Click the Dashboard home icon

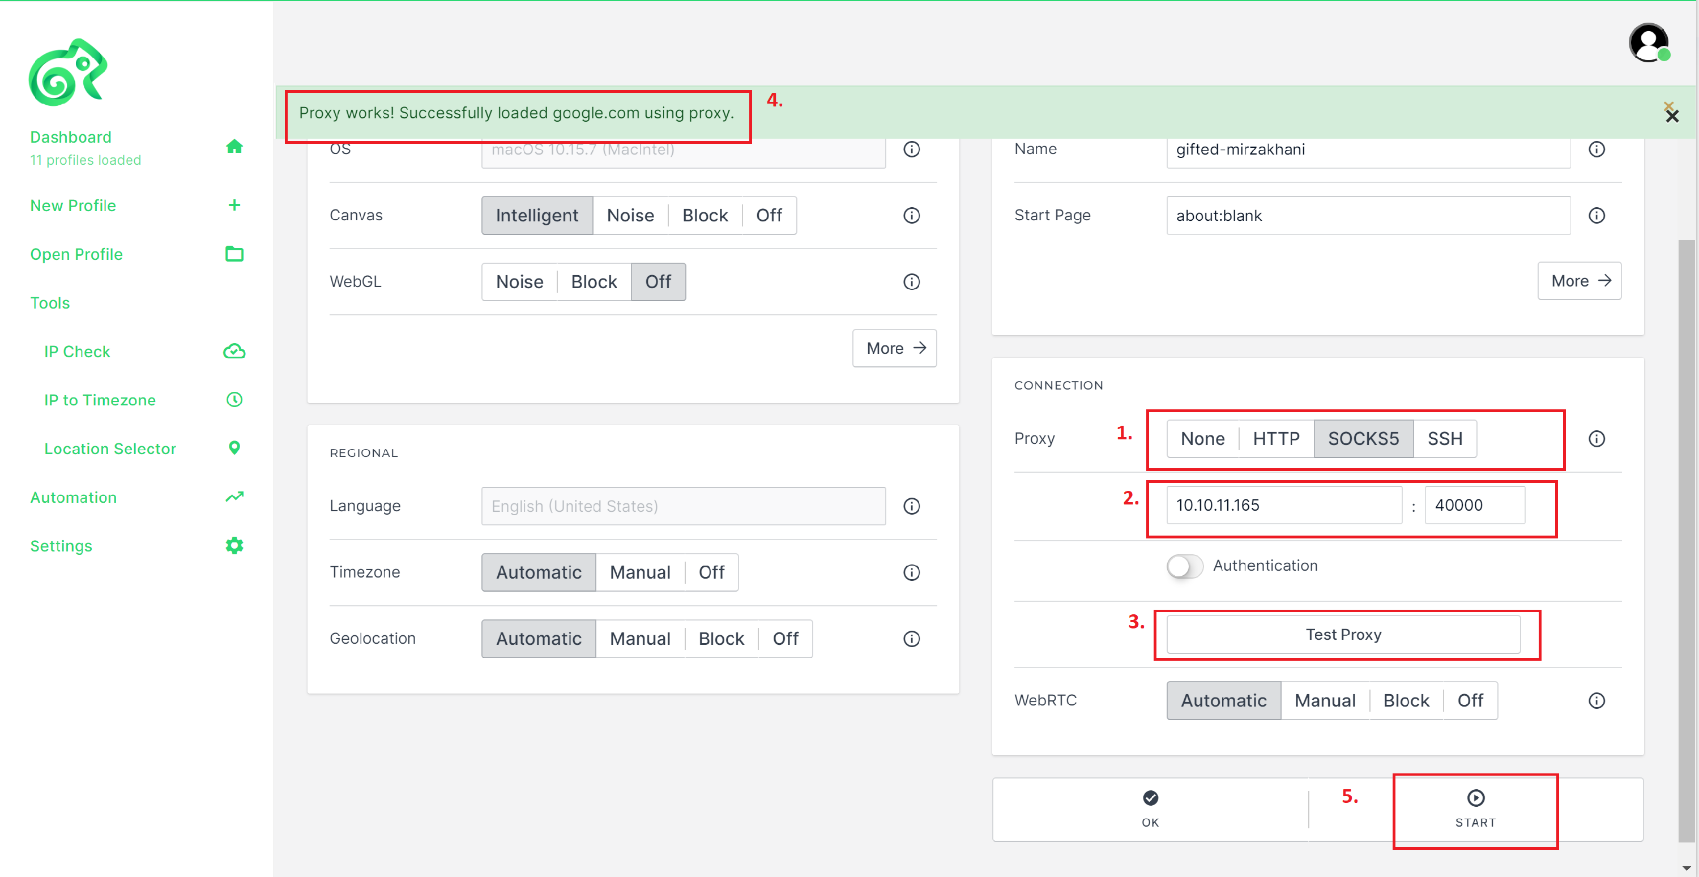(234, 147)
